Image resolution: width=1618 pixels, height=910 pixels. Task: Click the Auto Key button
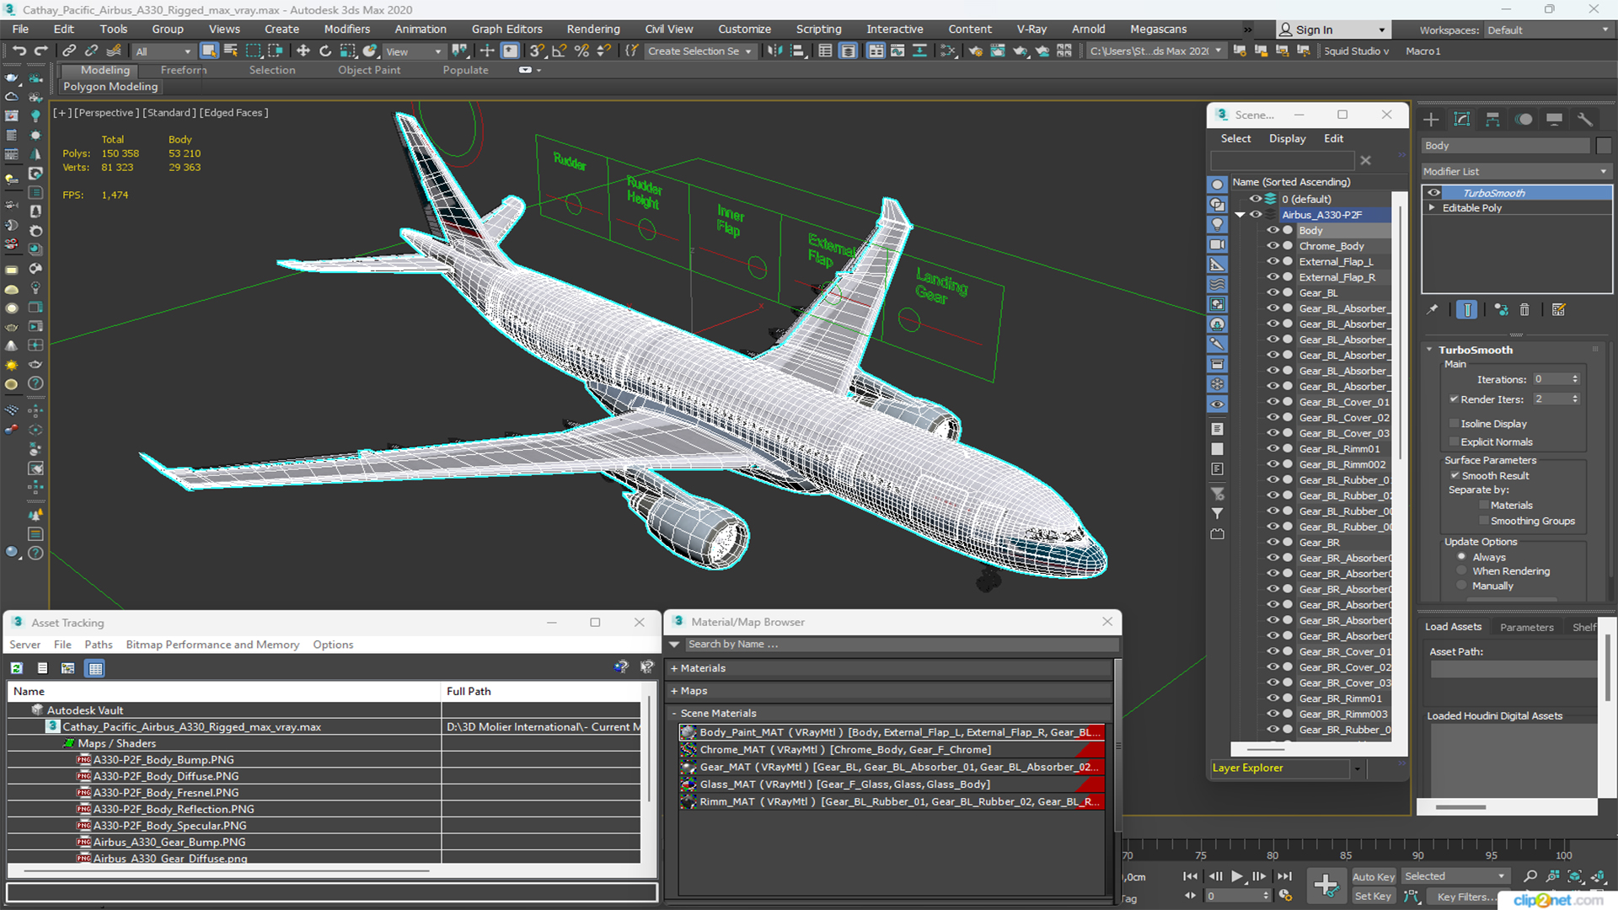1373,877
